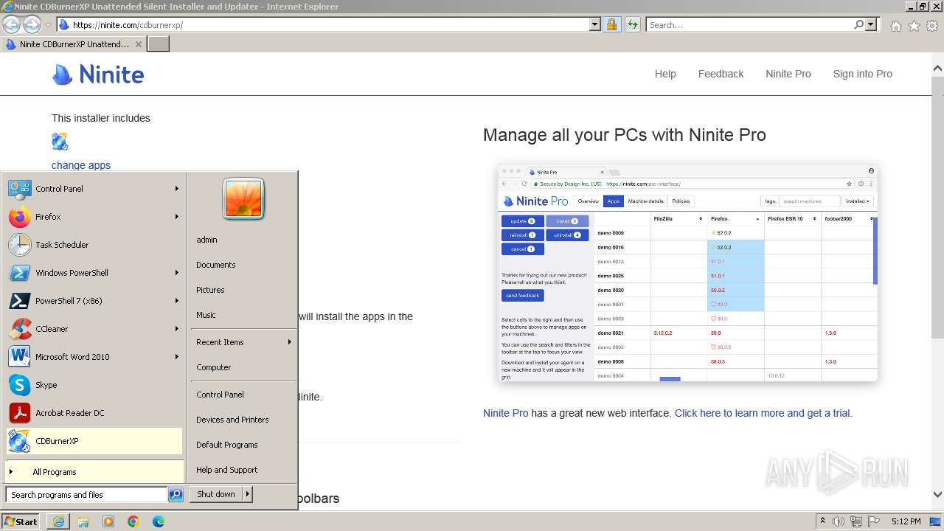Open the Feedback link in the Ninite header
The width and height of the screenshot is (944, 531).
(x=721, y=74)
